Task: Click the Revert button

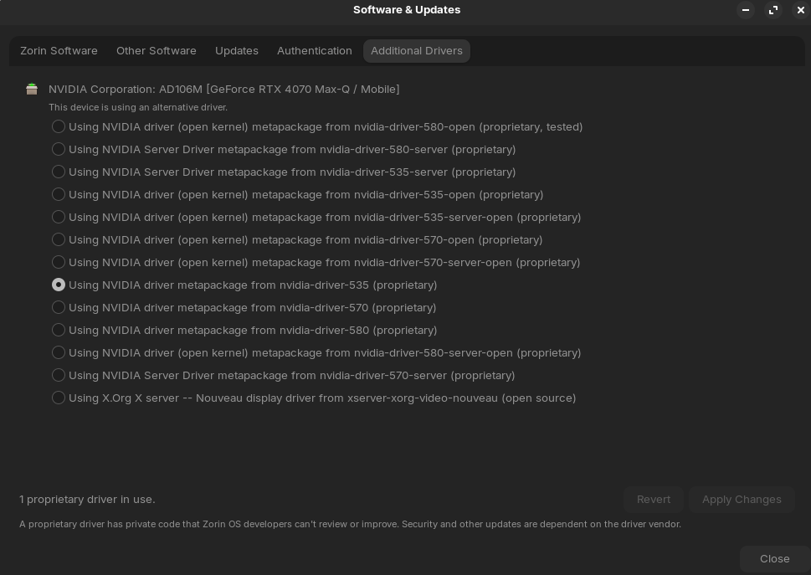Action: [654, 500]
